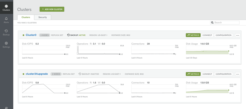Image resolution: width=246 pixels, height=109 pixels.
Task: Click Connect for cluster34upgrade
Action: tap(207, 74)
